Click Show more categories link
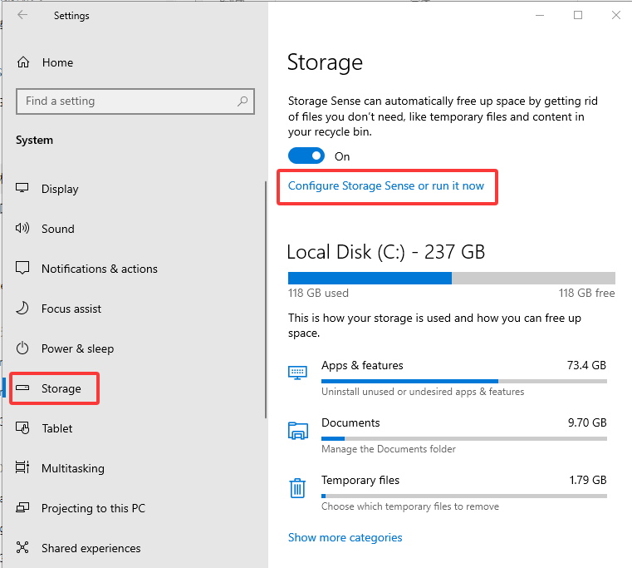 345,537
